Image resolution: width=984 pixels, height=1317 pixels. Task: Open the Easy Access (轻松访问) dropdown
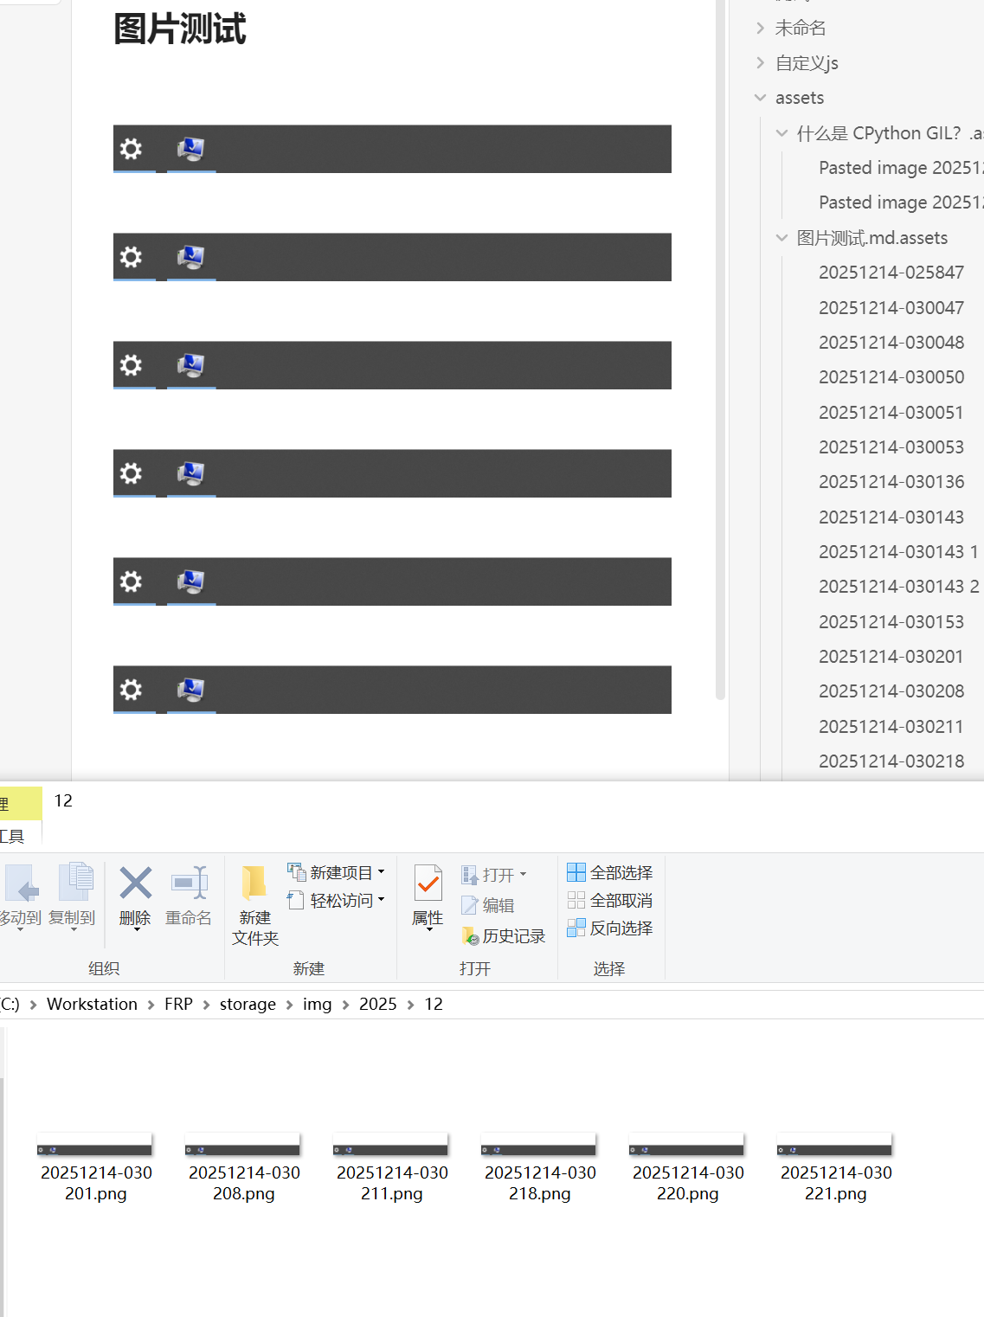(336, 901)
